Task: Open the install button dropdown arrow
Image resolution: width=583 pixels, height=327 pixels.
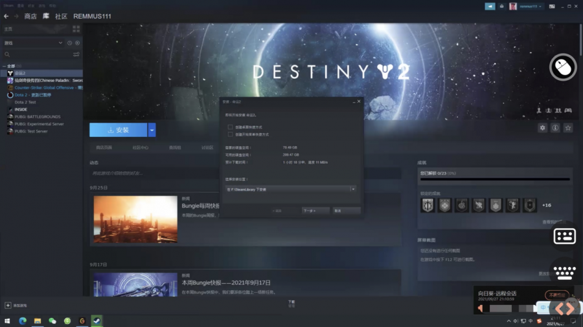Action: pos(152,130)
